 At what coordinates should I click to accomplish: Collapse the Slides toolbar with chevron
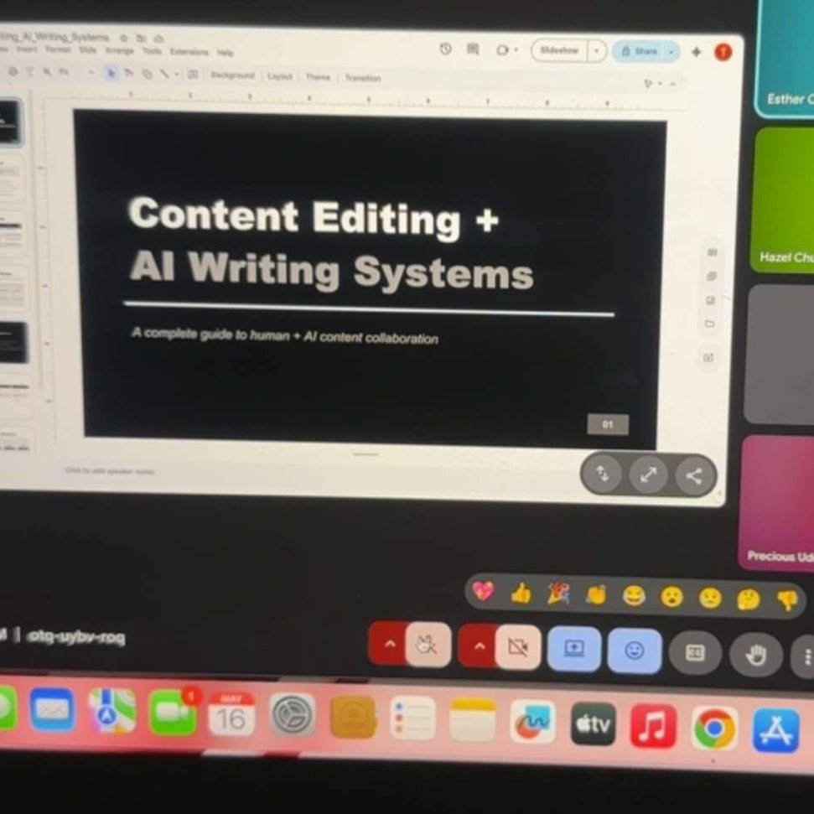tap(673, 84)
